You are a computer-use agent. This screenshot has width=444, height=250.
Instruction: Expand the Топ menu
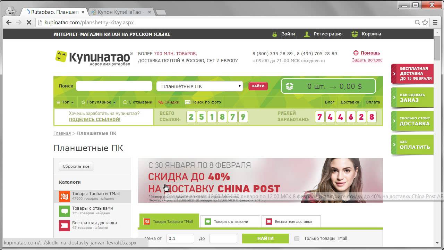point(65,102)
